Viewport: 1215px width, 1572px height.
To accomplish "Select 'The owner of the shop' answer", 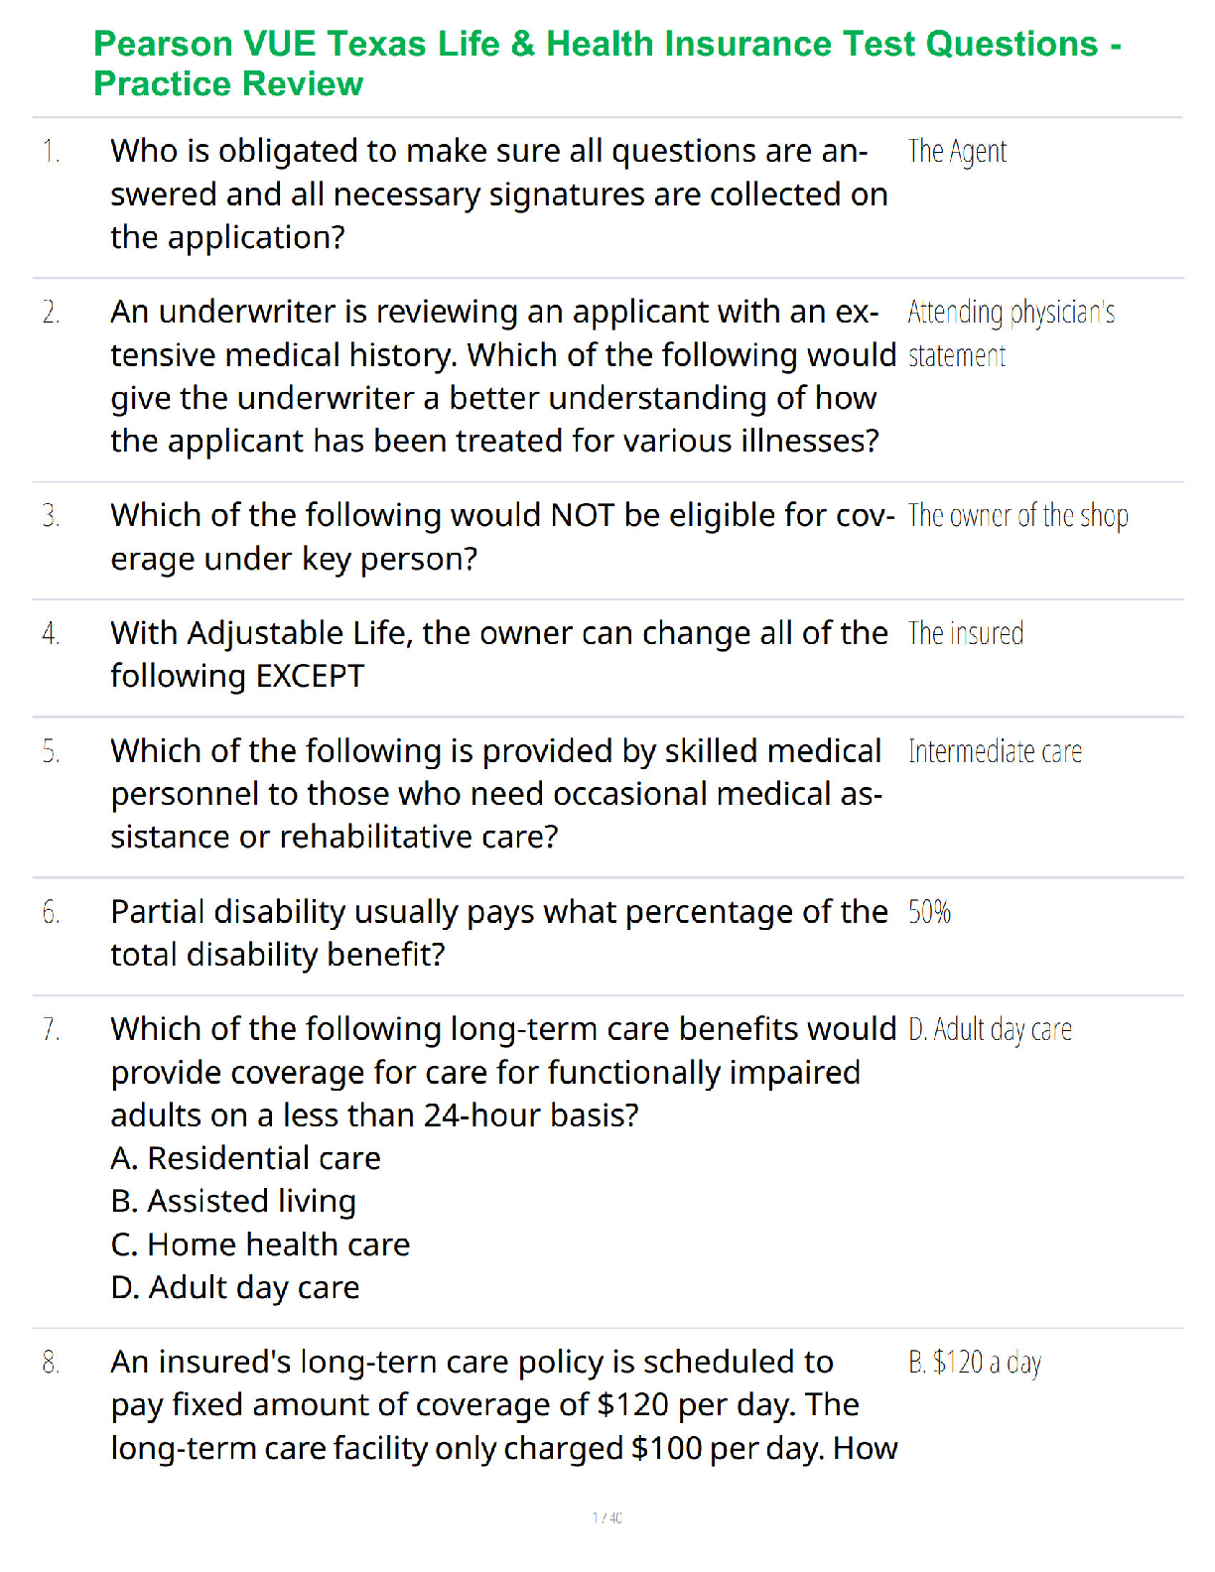I will click(1017, 516).
